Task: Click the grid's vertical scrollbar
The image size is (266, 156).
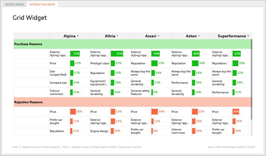Action: pyautogui.click(x=252, y=80)
